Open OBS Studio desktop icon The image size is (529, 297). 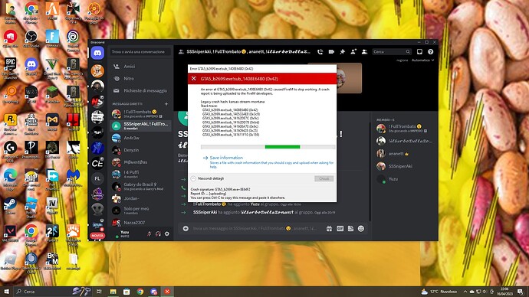click(x=31, y=39)
